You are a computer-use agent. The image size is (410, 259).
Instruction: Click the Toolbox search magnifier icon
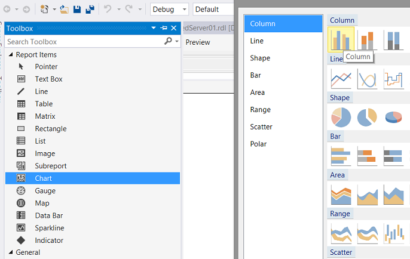pos(168,41)
